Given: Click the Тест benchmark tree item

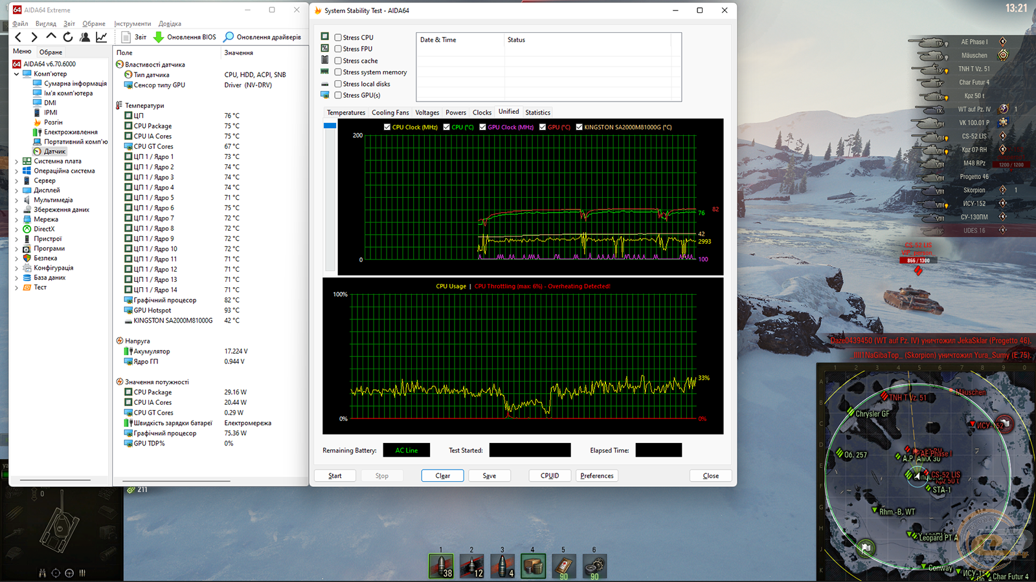Looking at the screenshot, I should (x=40, y=287).
